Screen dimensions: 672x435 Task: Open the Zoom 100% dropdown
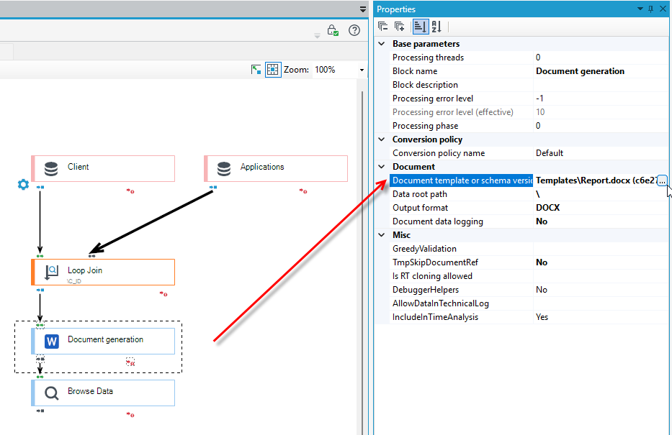(x=362, y=70)
